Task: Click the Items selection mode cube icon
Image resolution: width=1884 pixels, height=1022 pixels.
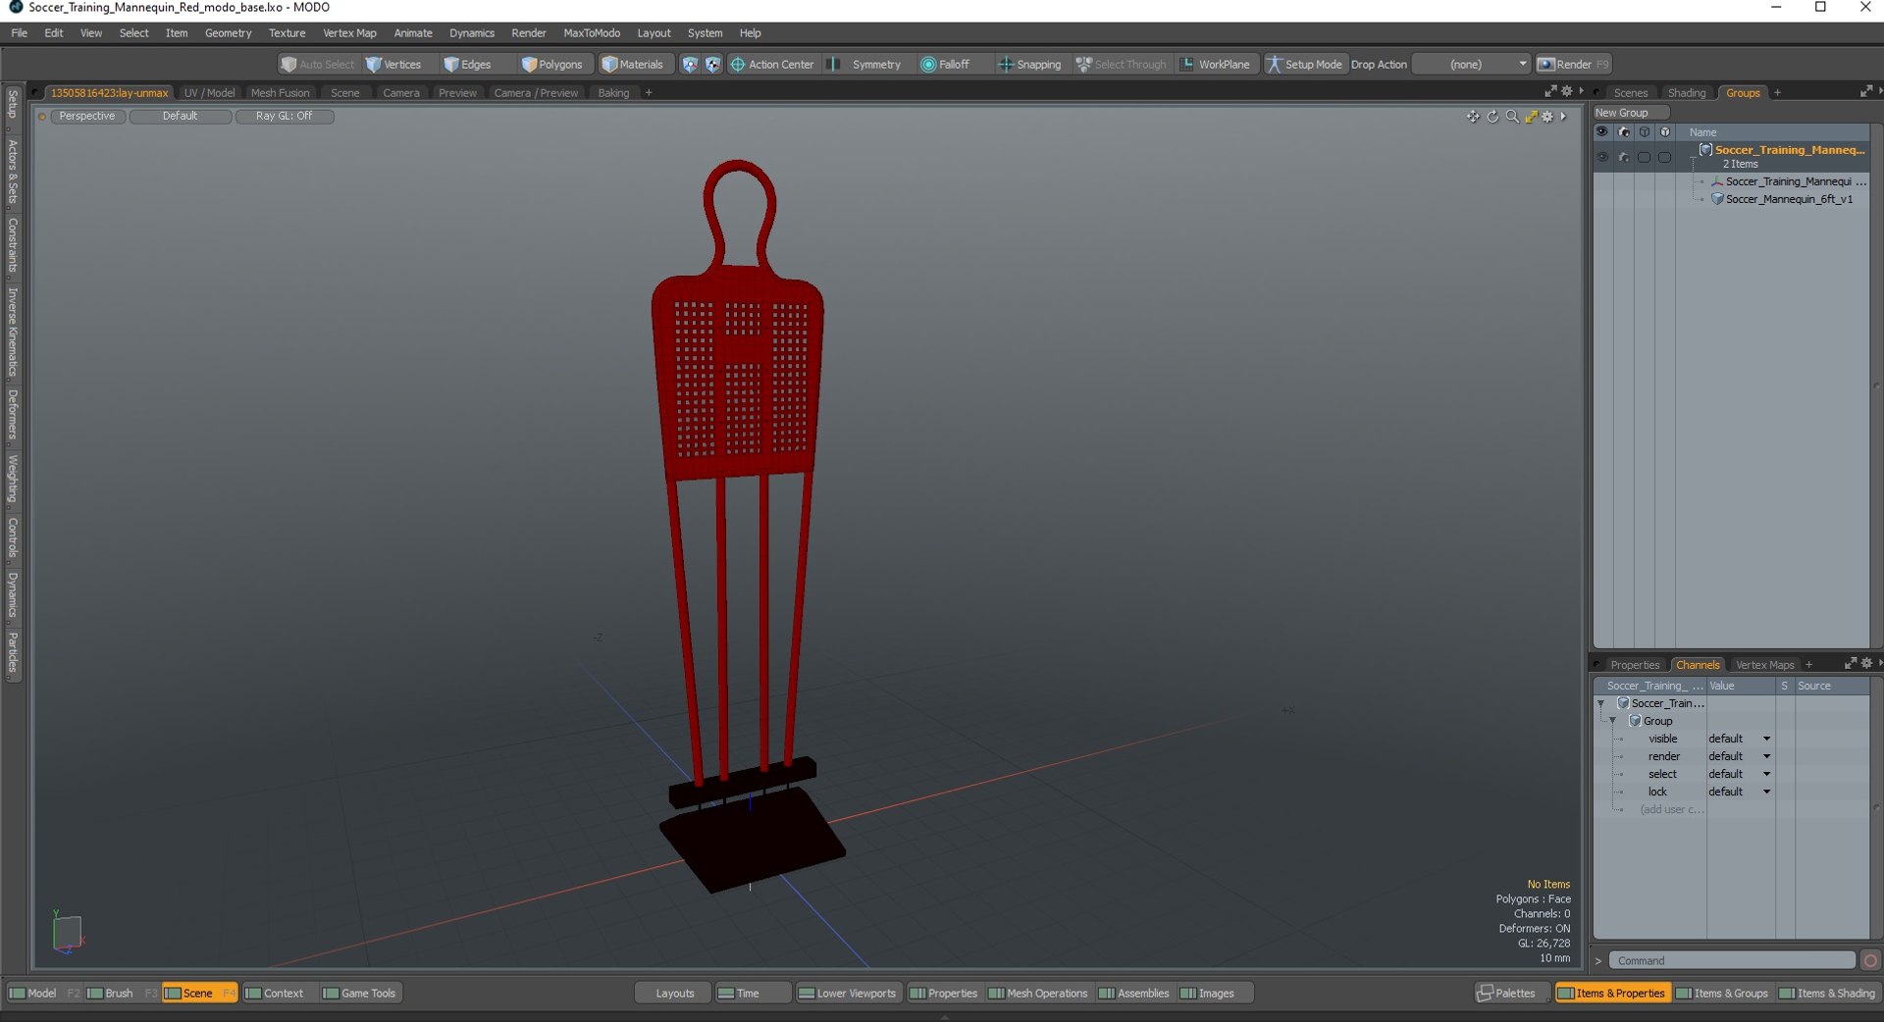Action: 690,65
